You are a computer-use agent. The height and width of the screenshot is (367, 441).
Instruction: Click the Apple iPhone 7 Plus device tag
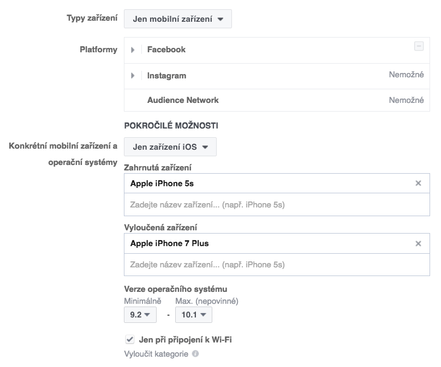pos(169,243)
